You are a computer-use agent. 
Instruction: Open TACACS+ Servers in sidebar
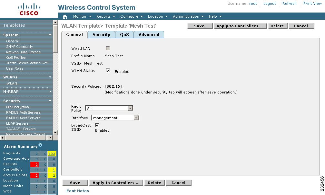click(21, 129)
